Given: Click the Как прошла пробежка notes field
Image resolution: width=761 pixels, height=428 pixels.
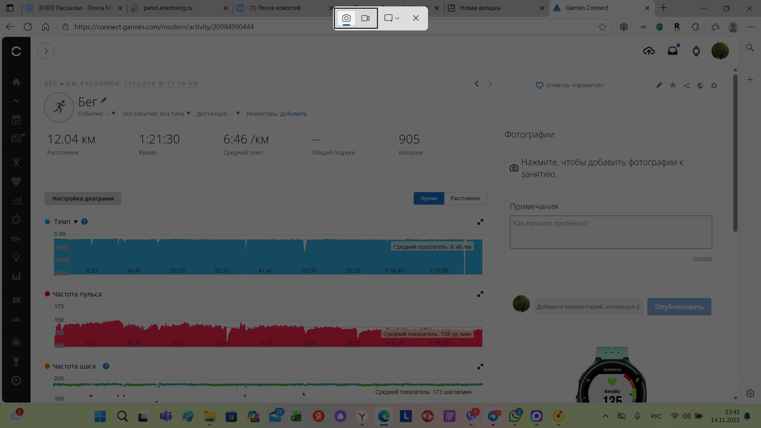Looking at the screenshot, I should coord(611,232).
